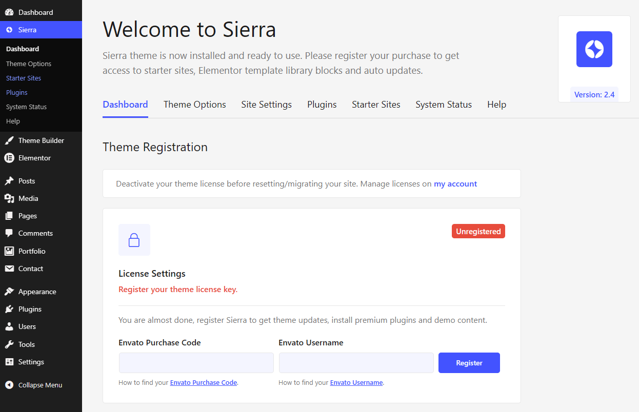639x412 pixels.
Task: Open System Status in the Sierra submenu
Action: coord(27,107)
